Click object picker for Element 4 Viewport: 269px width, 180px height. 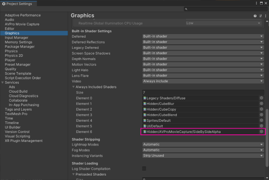[261, 120]
